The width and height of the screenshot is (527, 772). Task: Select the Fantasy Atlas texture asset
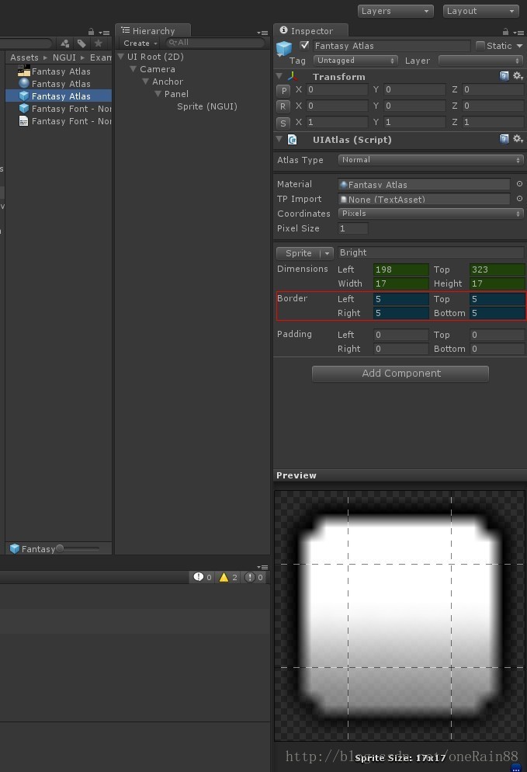(58, 71)
